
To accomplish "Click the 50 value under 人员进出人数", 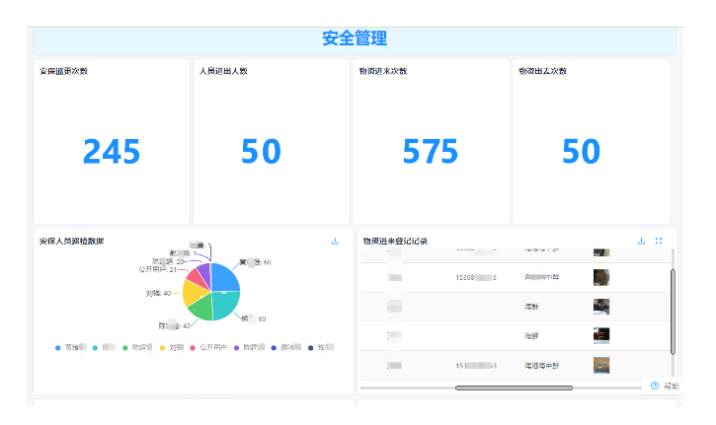I will 261,152.
